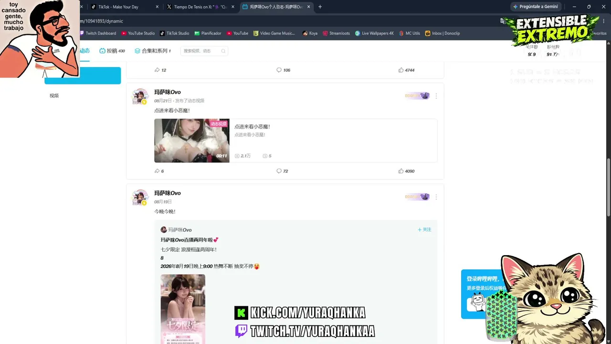This screenshot has height=344, width=611.
Task: Click the fan badge on 08月21日 post
Action: 417,96
